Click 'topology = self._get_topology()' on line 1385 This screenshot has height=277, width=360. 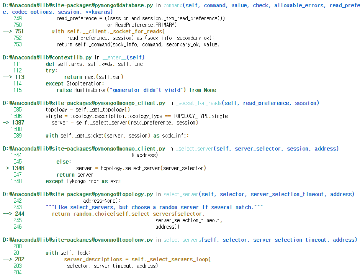click(88, 110)
